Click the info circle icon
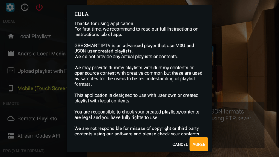 click(x=25, y=7)
